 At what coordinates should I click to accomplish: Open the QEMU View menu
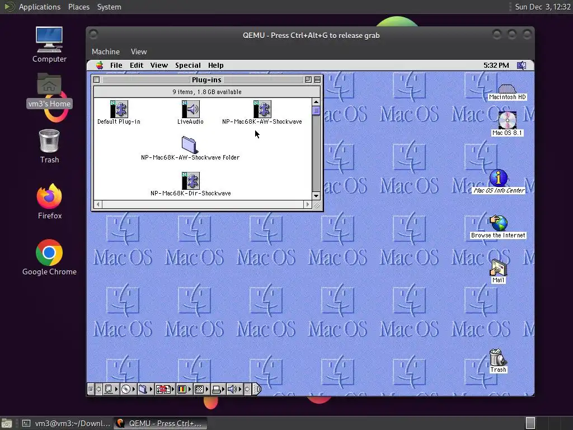(139, 52)
